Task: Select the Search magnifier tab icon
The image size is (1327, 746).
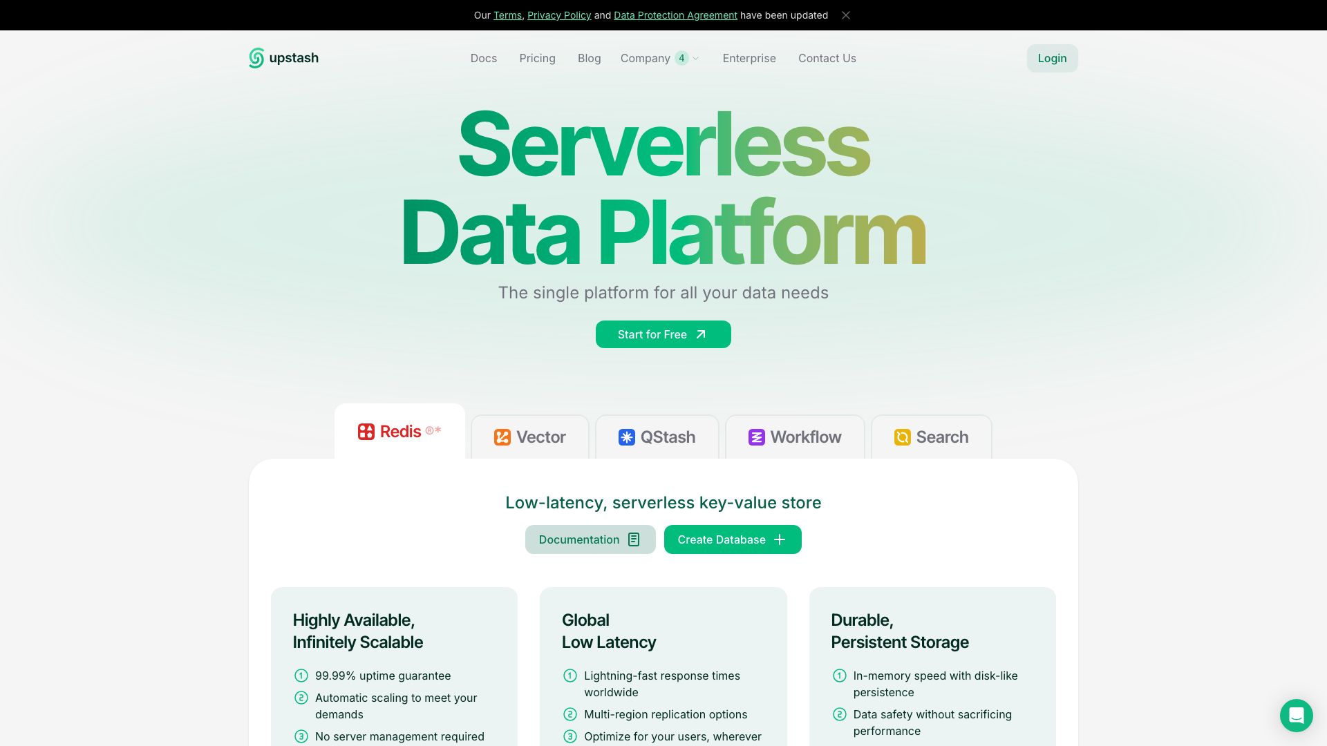Action: pos(903,437)
